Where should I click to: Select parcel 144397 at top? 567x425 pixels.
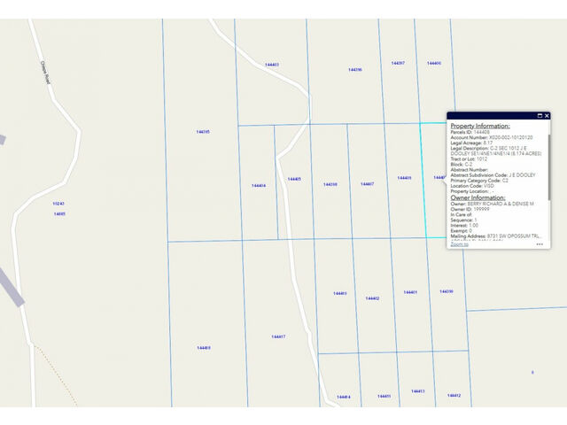398,63
